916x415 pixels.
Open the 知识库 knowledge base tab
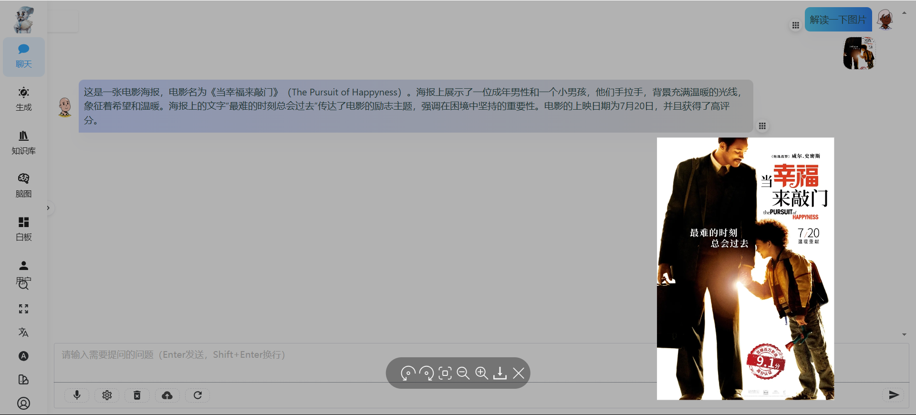point(24,143)
